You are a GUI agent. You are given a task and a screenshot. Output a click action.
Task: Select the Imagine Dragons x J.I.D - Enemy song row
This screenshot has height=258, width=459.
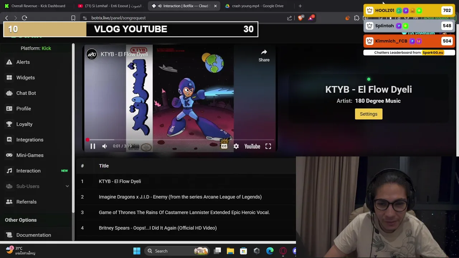pyautogui.click(x=186, y=197)
